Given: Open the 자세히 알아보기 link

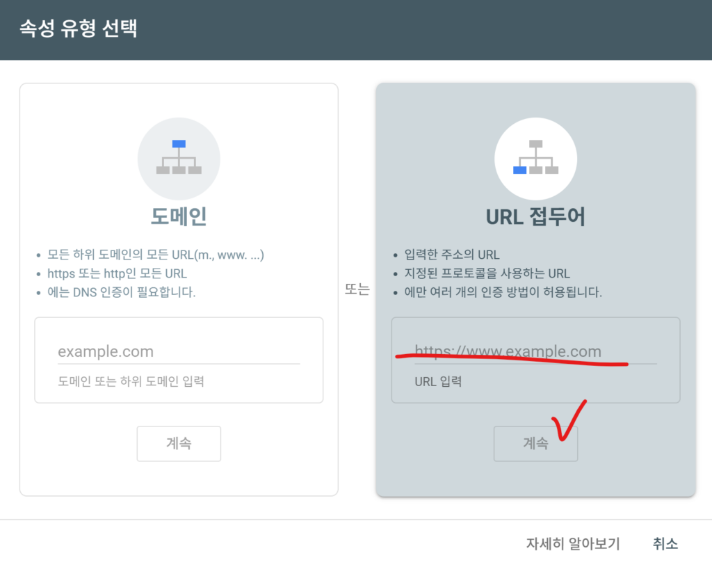Looking at the screenshot, I should (572, 543).
